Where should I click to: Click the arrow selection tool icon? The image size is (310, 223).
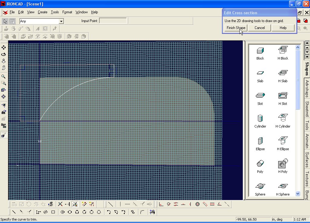point(5,21)
